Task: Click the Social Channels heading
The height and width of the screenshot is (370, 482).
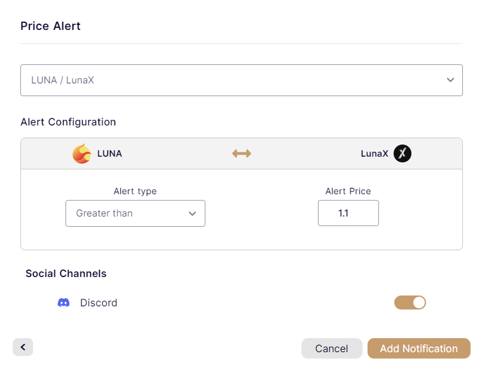Action: click(x=66, y=273)
